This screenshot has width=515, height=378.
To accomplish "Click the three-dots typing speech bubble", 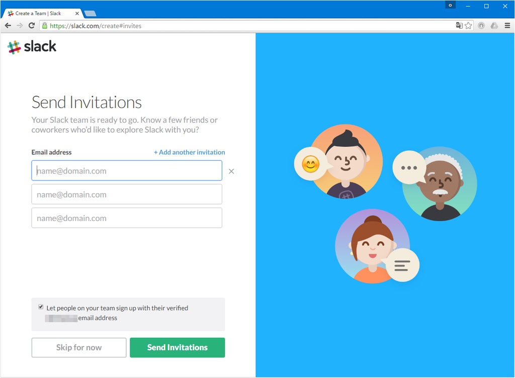I will [x=409, y=168].
